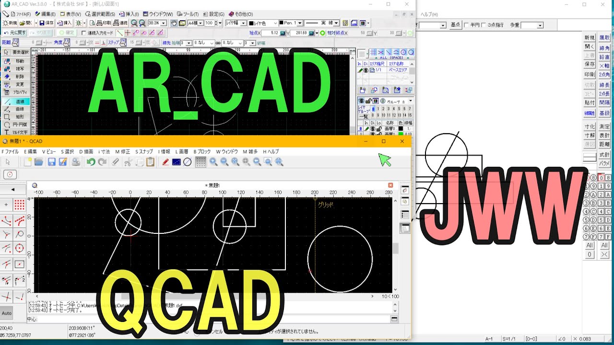The width and height of the screenshot is (614, 345).
Task: Click the scissors Cut icon in QCAD
Action: coord(128,161)
